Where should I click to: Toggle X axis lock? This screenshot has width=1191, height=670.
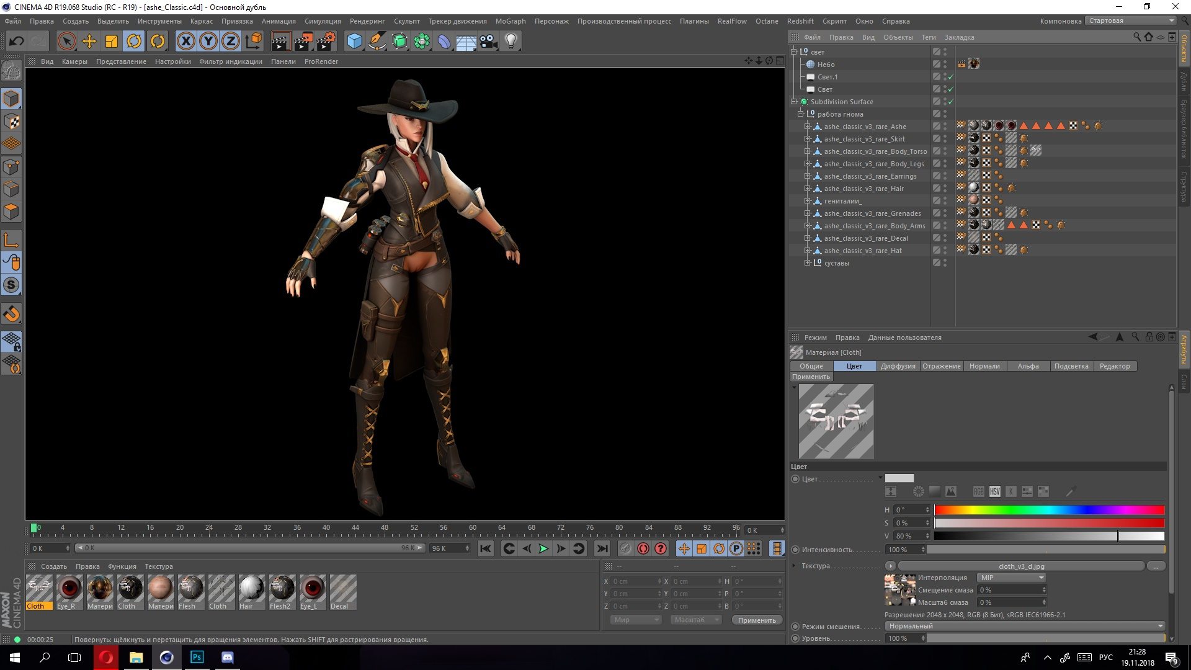(x=185, y=42)
